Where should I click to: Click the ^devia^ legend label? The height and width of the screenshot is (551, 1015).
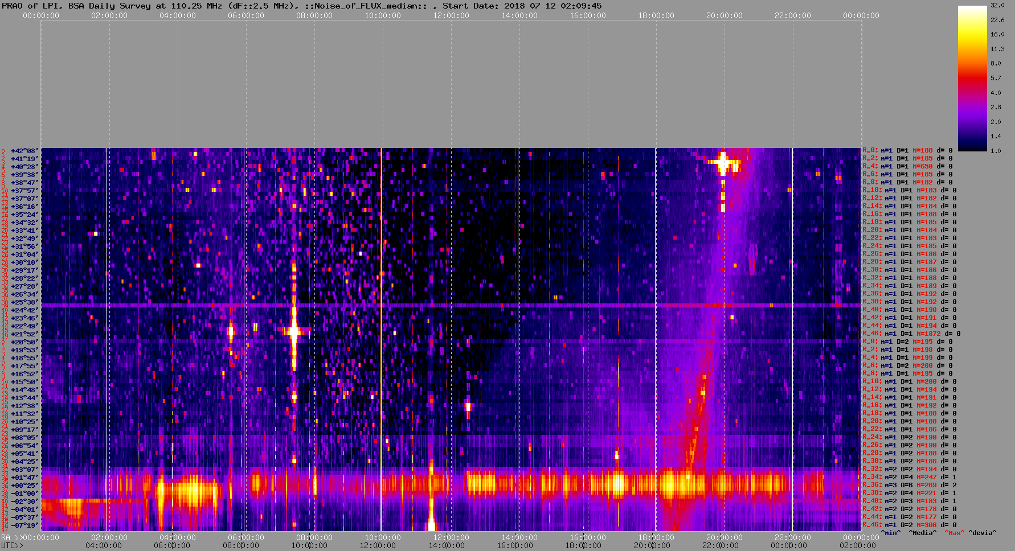[983, 533]
